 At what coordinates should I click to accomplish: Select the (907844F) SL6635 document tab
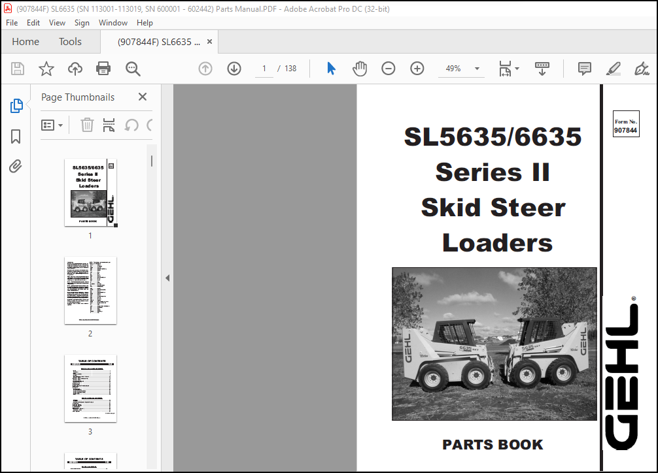pos(159,42)
